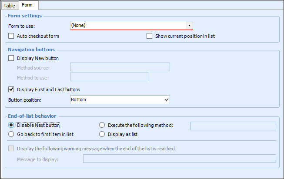Viewport: 284px width, 179px height.
Task: Open the Form to use dropdown
Action: 131,26
